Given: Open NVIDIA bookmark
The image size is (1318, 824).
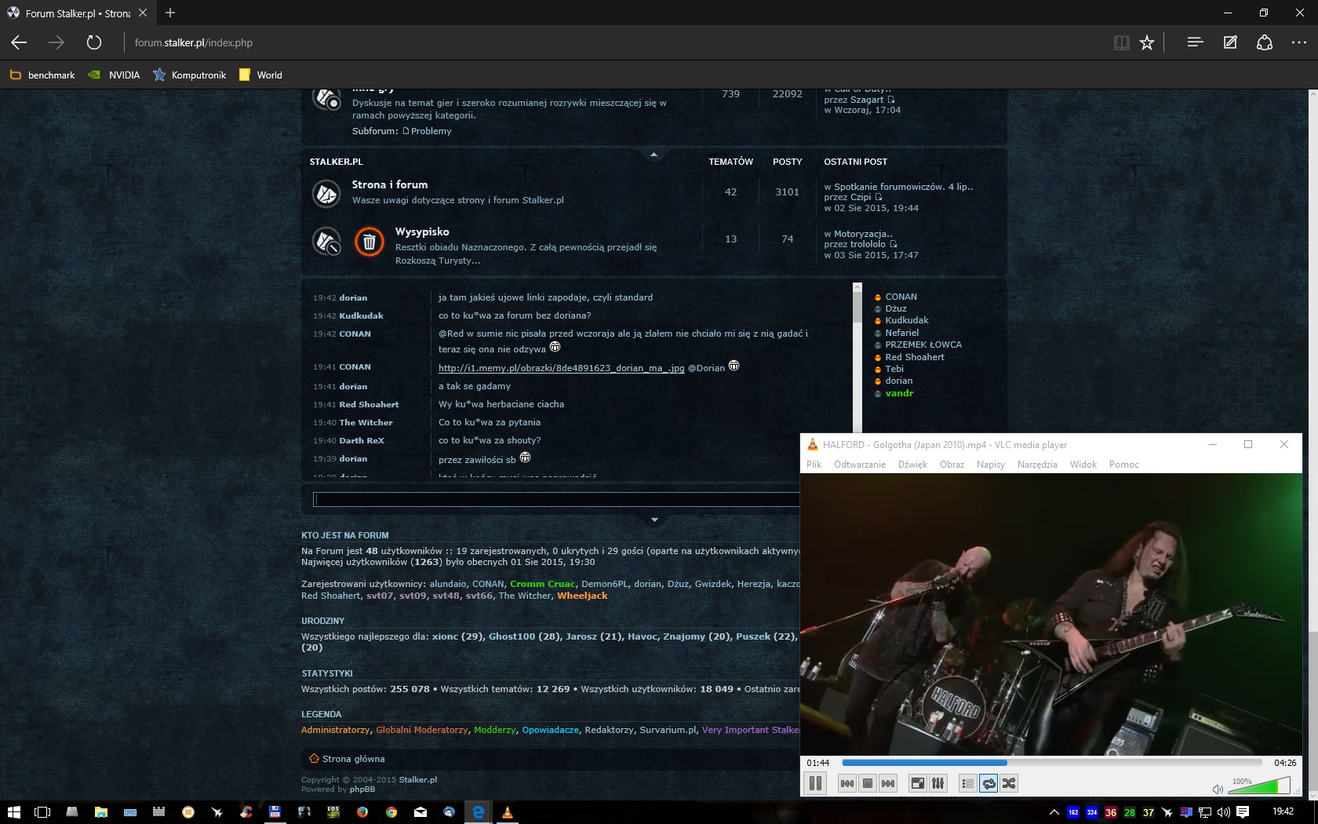Looking at the screenshot, I should click(114, 75).
